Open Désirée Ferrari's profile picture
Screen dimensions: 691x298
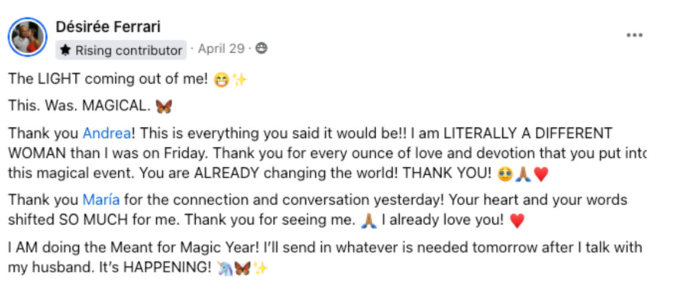click(27, 38)
